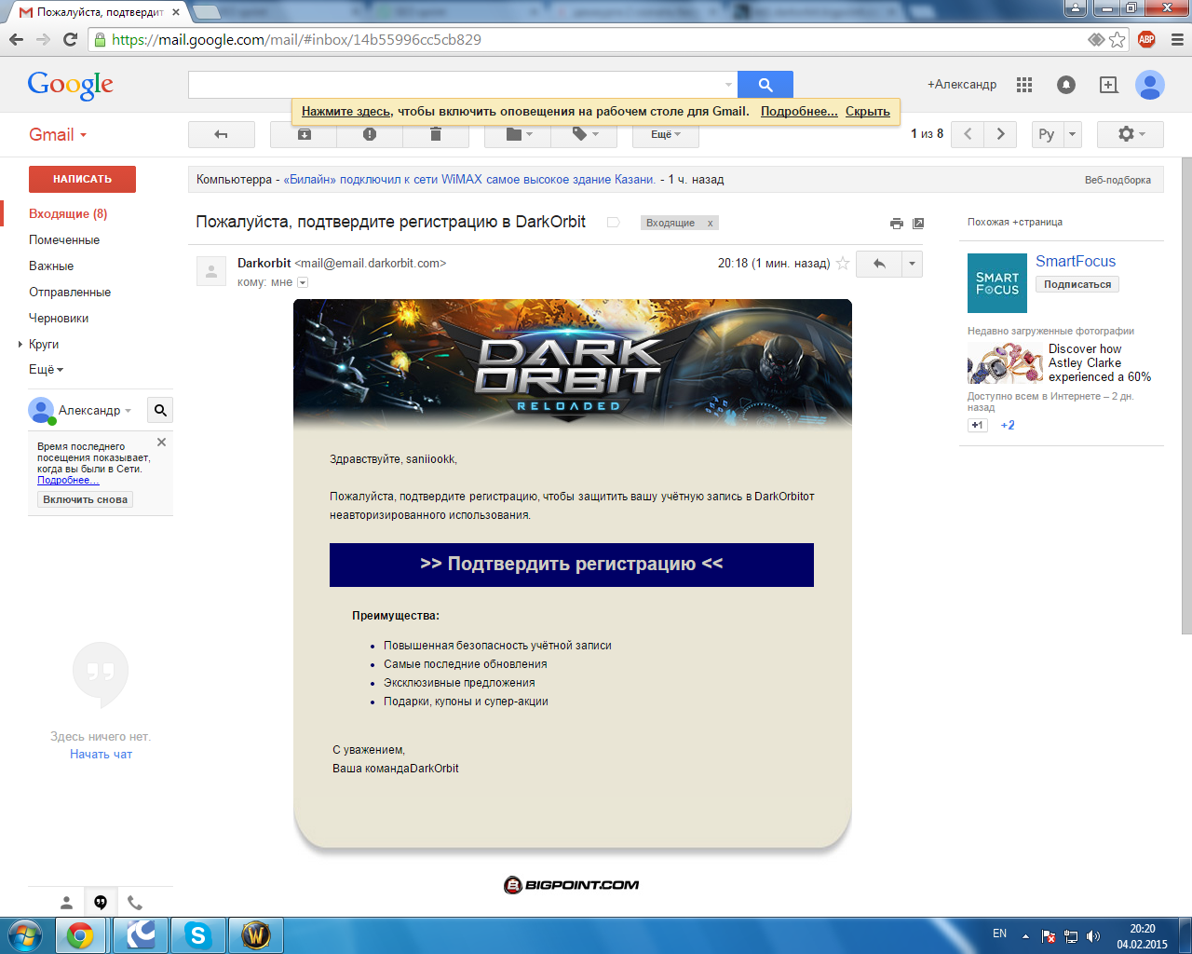Image resolution: width=1192 pixels, height=954 pixels.
Task: Open the Помеченные folder
Action: pyautogui.click(x=64, y=240)
